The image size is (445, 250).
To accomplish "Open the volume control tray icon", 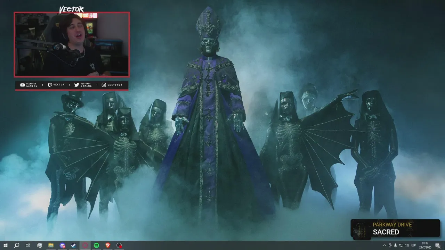I will coord(406,245).
